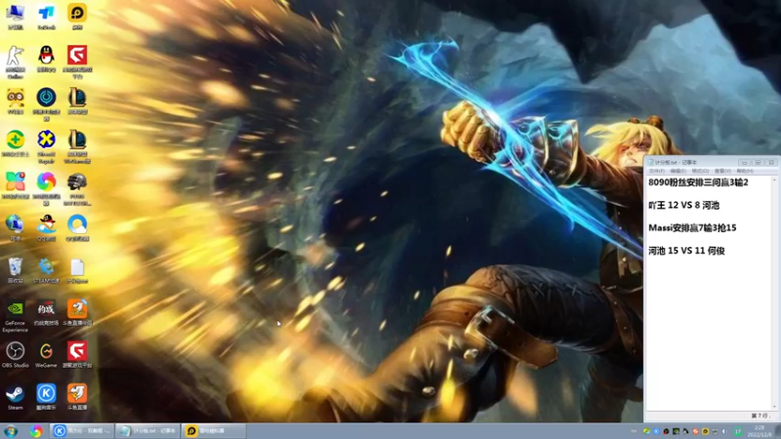
Task: Open the red G gaming platform icon near WeGame
Action: (77, 355)
